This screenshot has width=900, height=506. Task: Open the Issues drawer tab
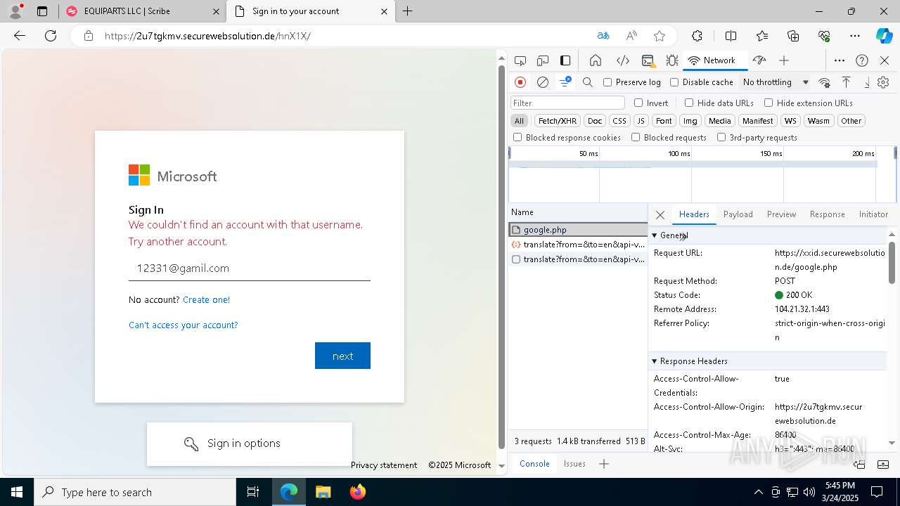574,464
